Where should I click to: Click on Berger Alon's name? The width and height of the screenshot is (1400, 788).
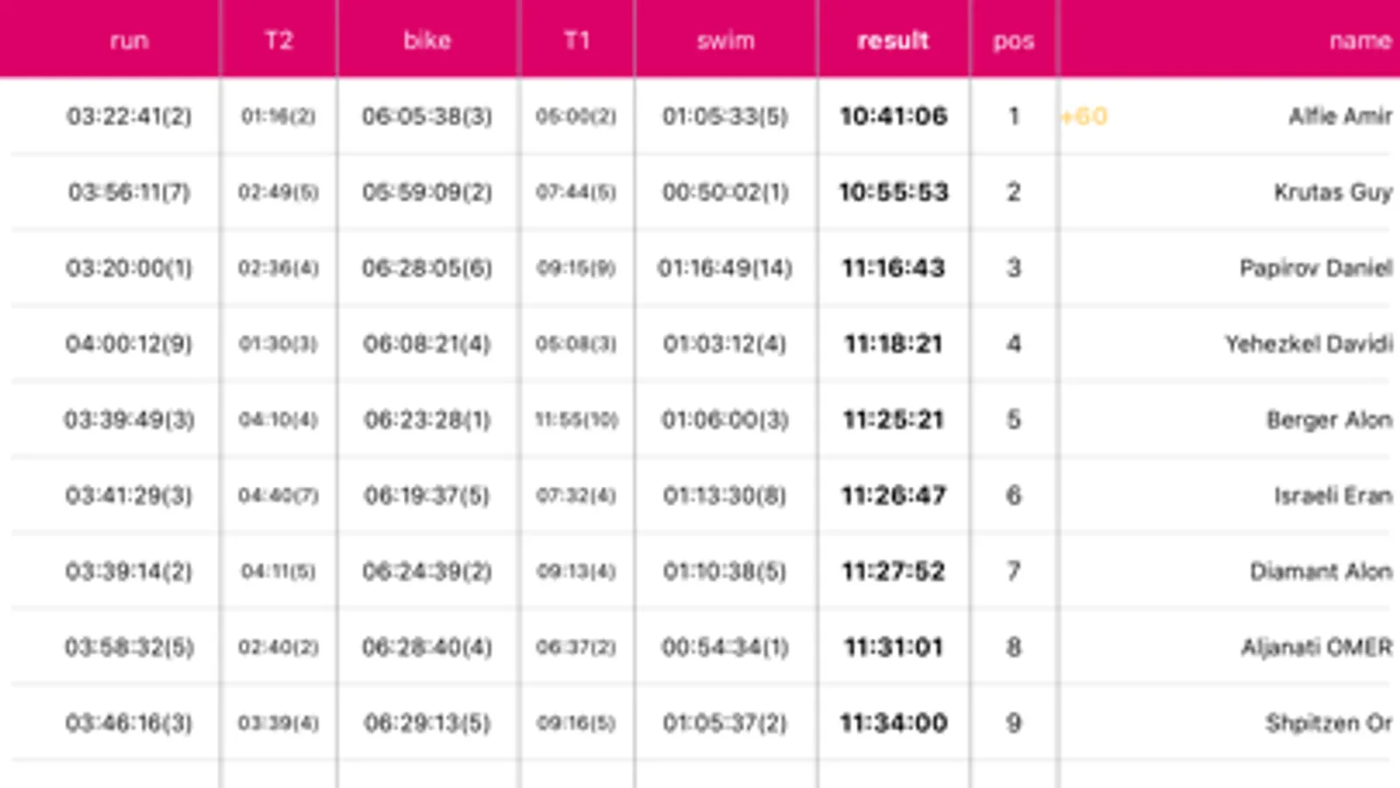pyautogui.click(x=1328, y=419)
